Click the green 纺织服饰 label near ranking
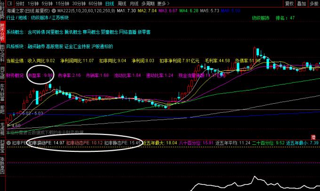 261,18
